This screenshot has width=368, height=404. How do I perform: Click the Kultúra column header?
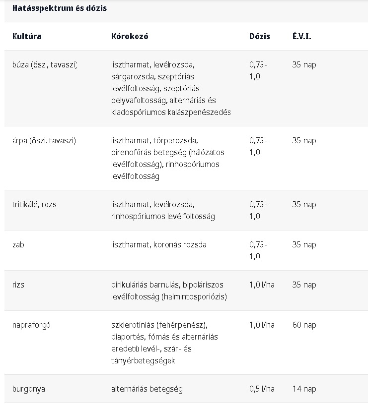click(27, 37)
